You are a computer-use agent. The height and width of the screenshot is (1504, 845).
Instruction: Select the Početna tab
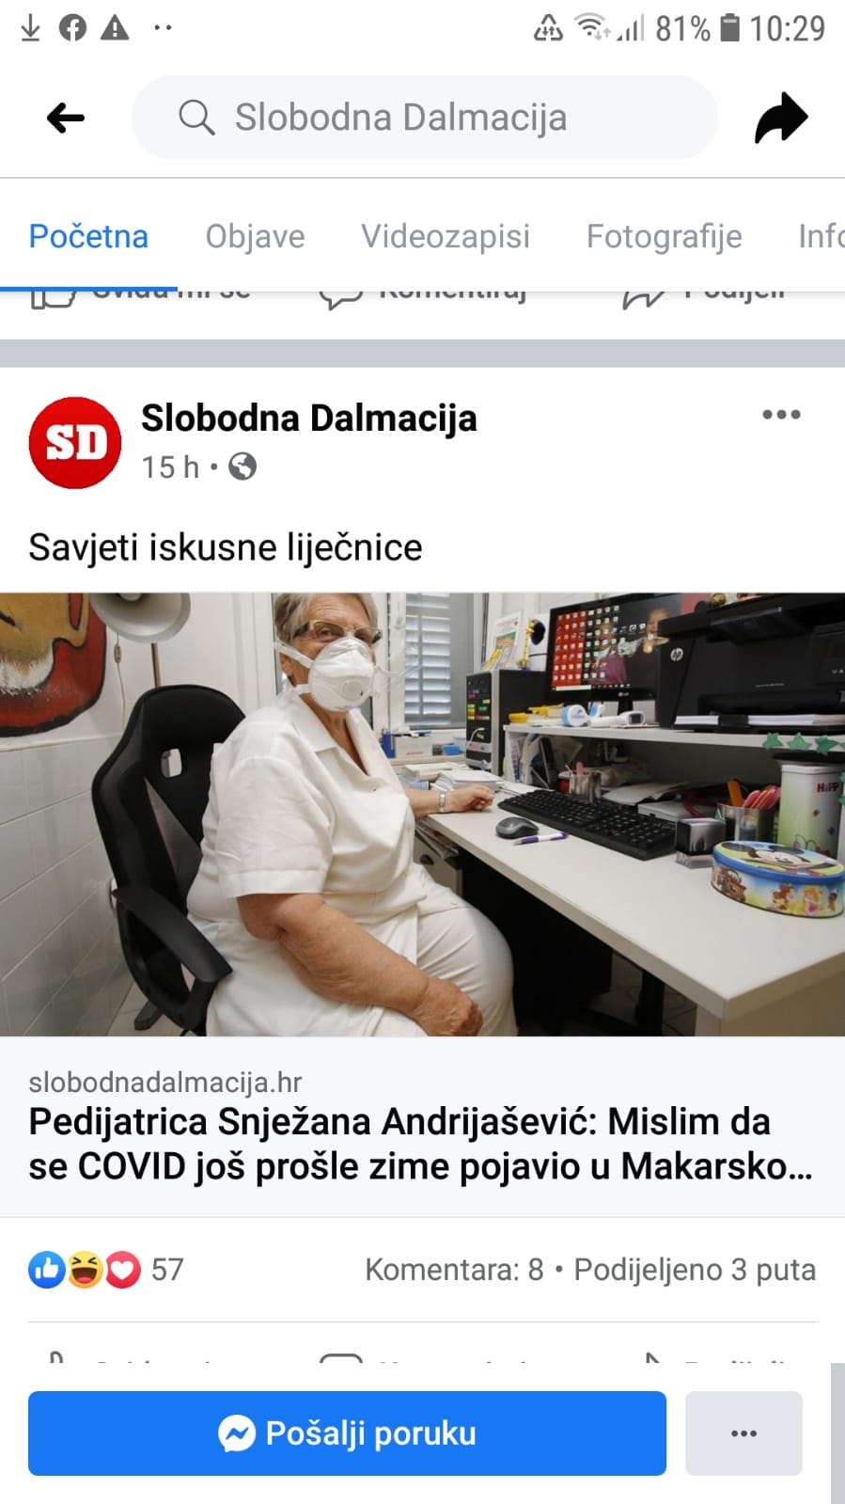point(88,236)
